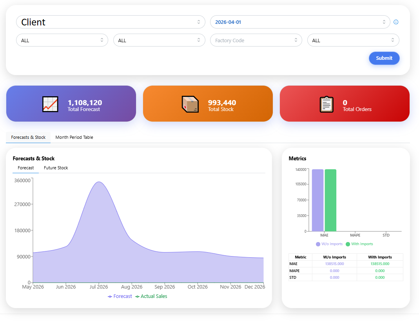Switch to Month Period Table tab
Screen dimensions: 419x321
coord(74,137)
